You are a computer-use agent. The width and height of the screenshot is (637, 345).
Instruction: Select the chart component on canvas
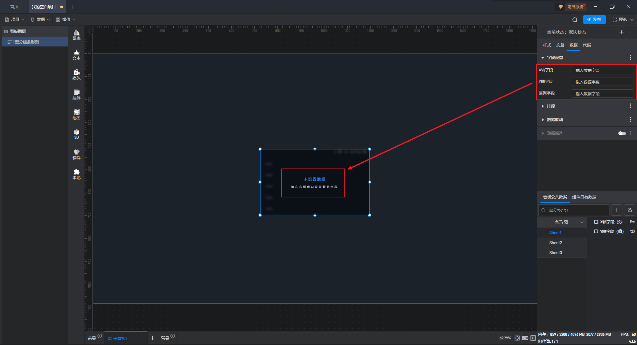[315, 182]
